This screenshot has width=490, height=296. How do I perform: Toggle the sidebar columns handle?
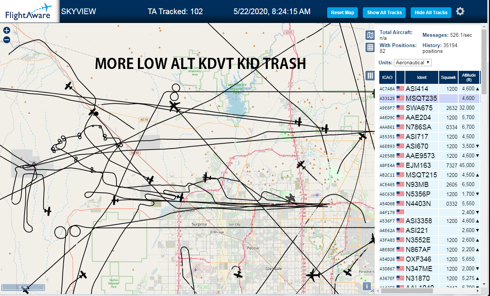[x=370, y=75]
